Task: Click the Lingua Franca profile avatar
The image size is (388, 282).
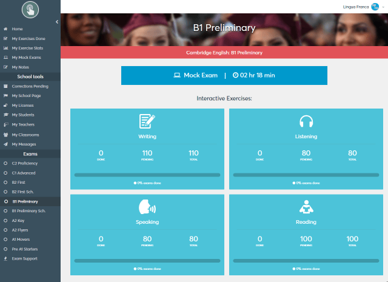Action: [375, 7]
